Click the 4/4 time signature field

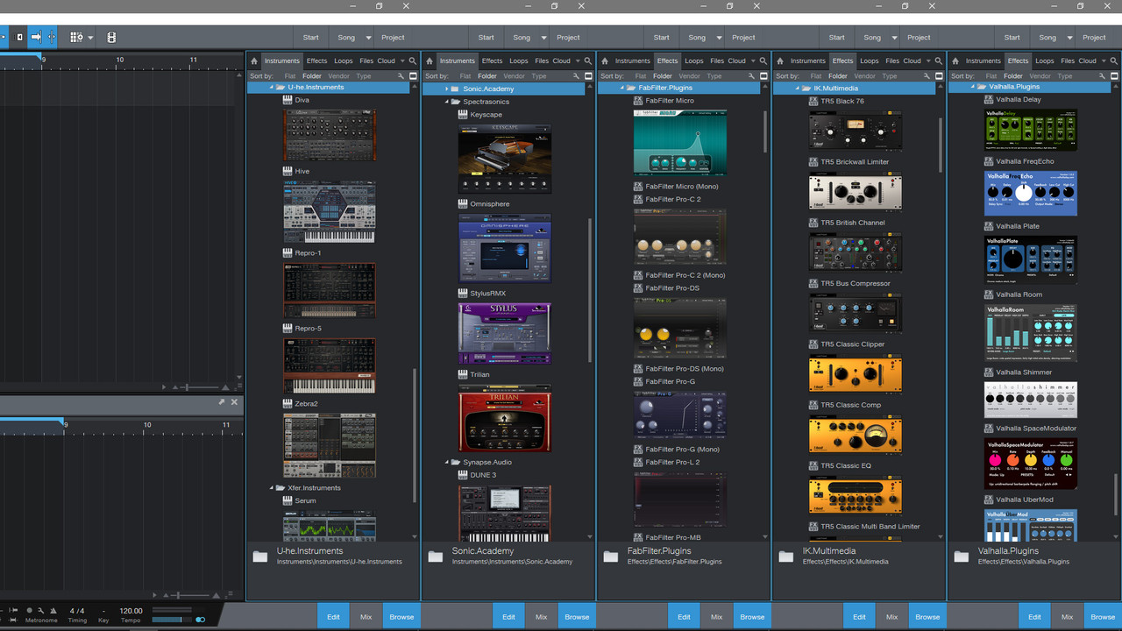click(77, 611)
